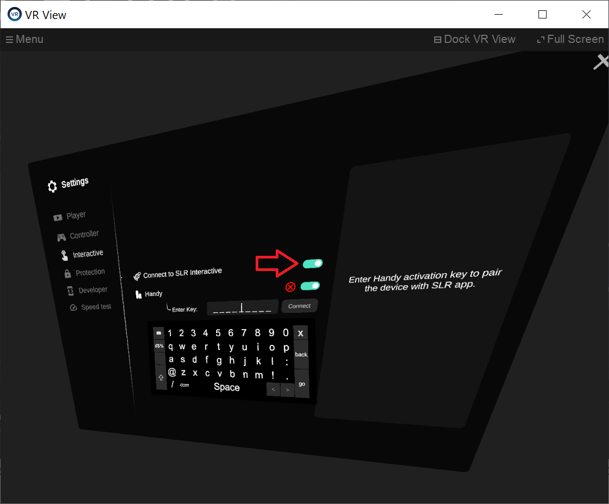Switch VR View to Full Screen

coord(570,39)
